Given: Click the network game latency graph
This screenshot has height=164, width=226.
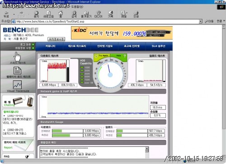Looking at the screenshot, I should tap(94, 107).
